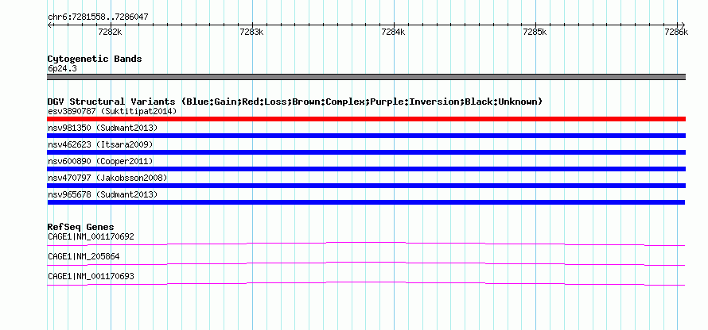Screen dimensions: 708x330
Task: Select the Cytogenetic Bands track title
Action: click(x=95, y=59)
